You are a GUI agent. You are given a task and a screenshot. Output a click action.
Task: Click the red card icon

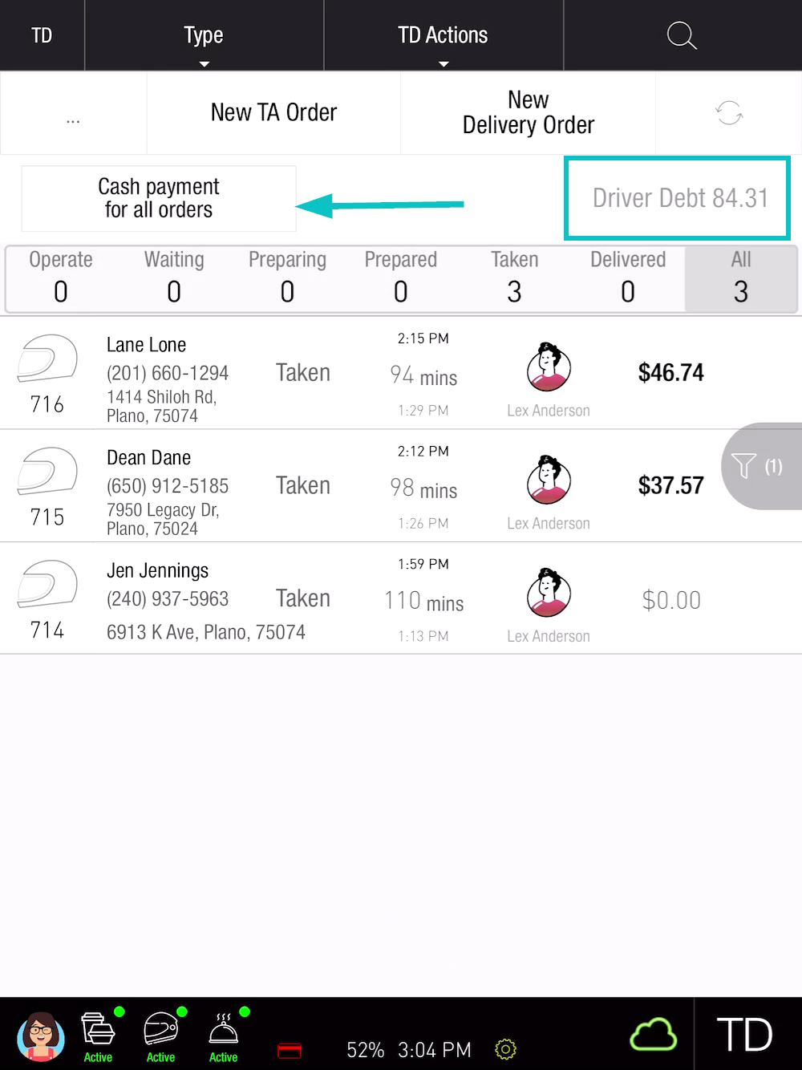tap(290, 1050)
